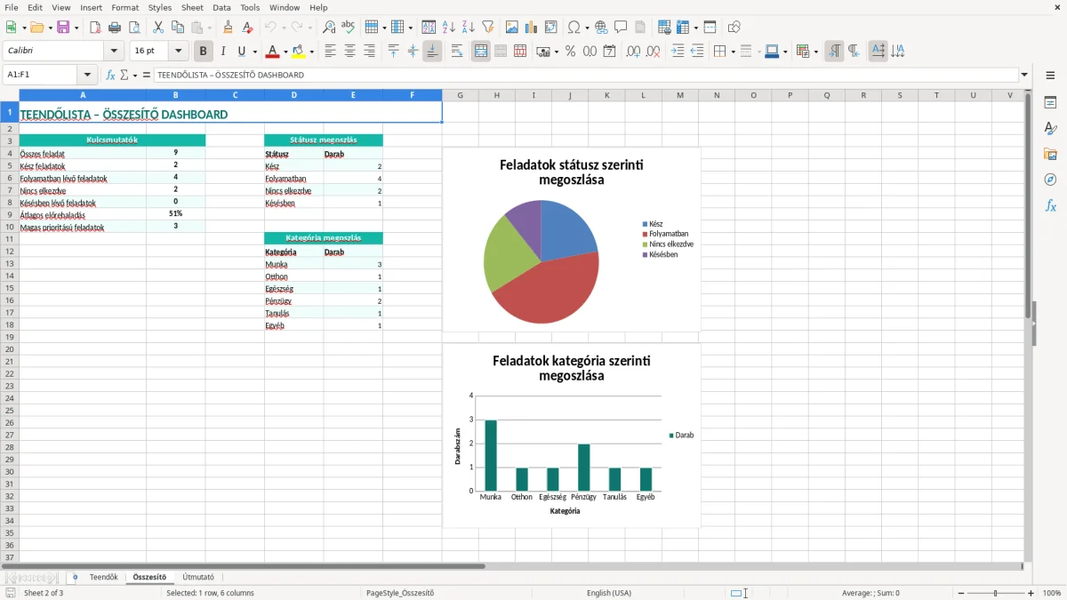Click the Increase Indent icon
The image size is (1067, 600).
click(678, 52)
